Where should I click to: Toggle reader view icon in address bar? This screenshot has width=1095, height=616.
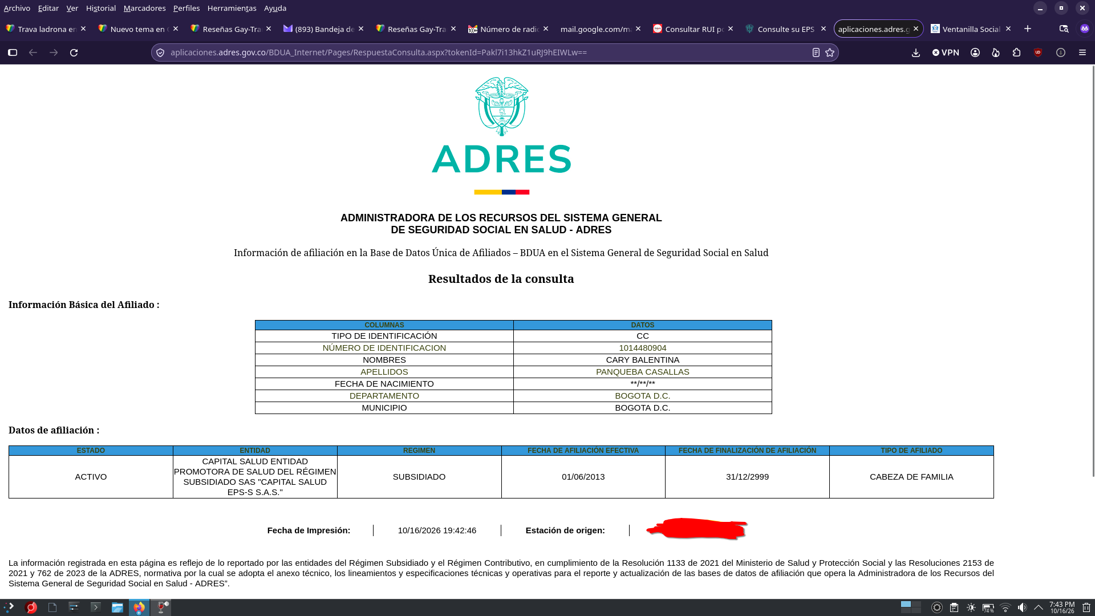816,52
